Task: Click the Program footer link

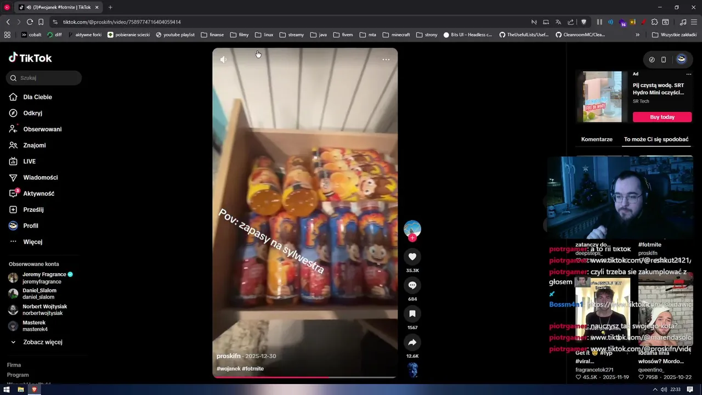Action: 18,375
